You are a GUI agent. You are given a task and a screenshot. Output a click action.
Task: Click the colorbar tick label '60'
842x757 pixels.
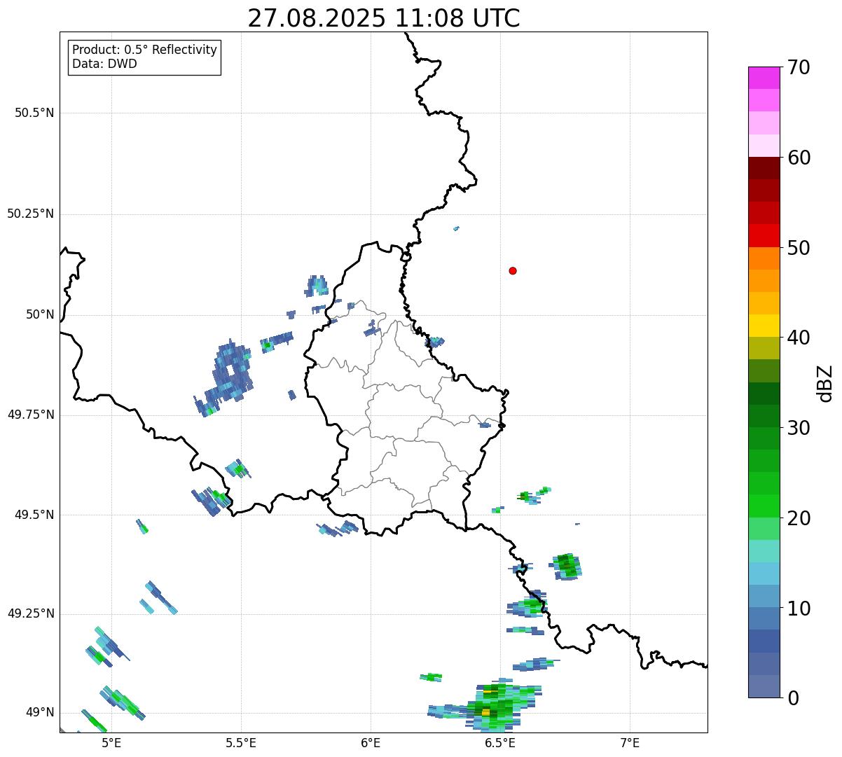click(x=799, y=158)
